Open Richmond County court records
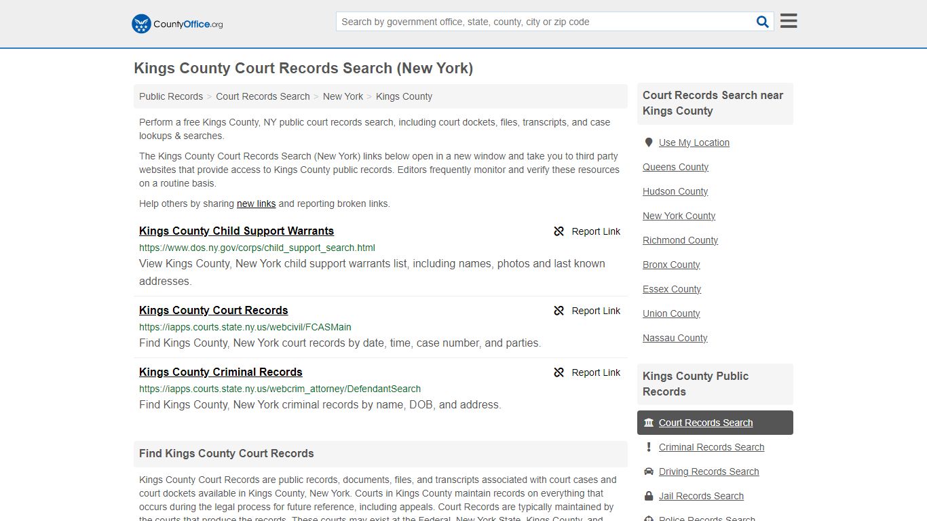Image resolution: width=927 pixels, height=521 pixels. [680, 240]
